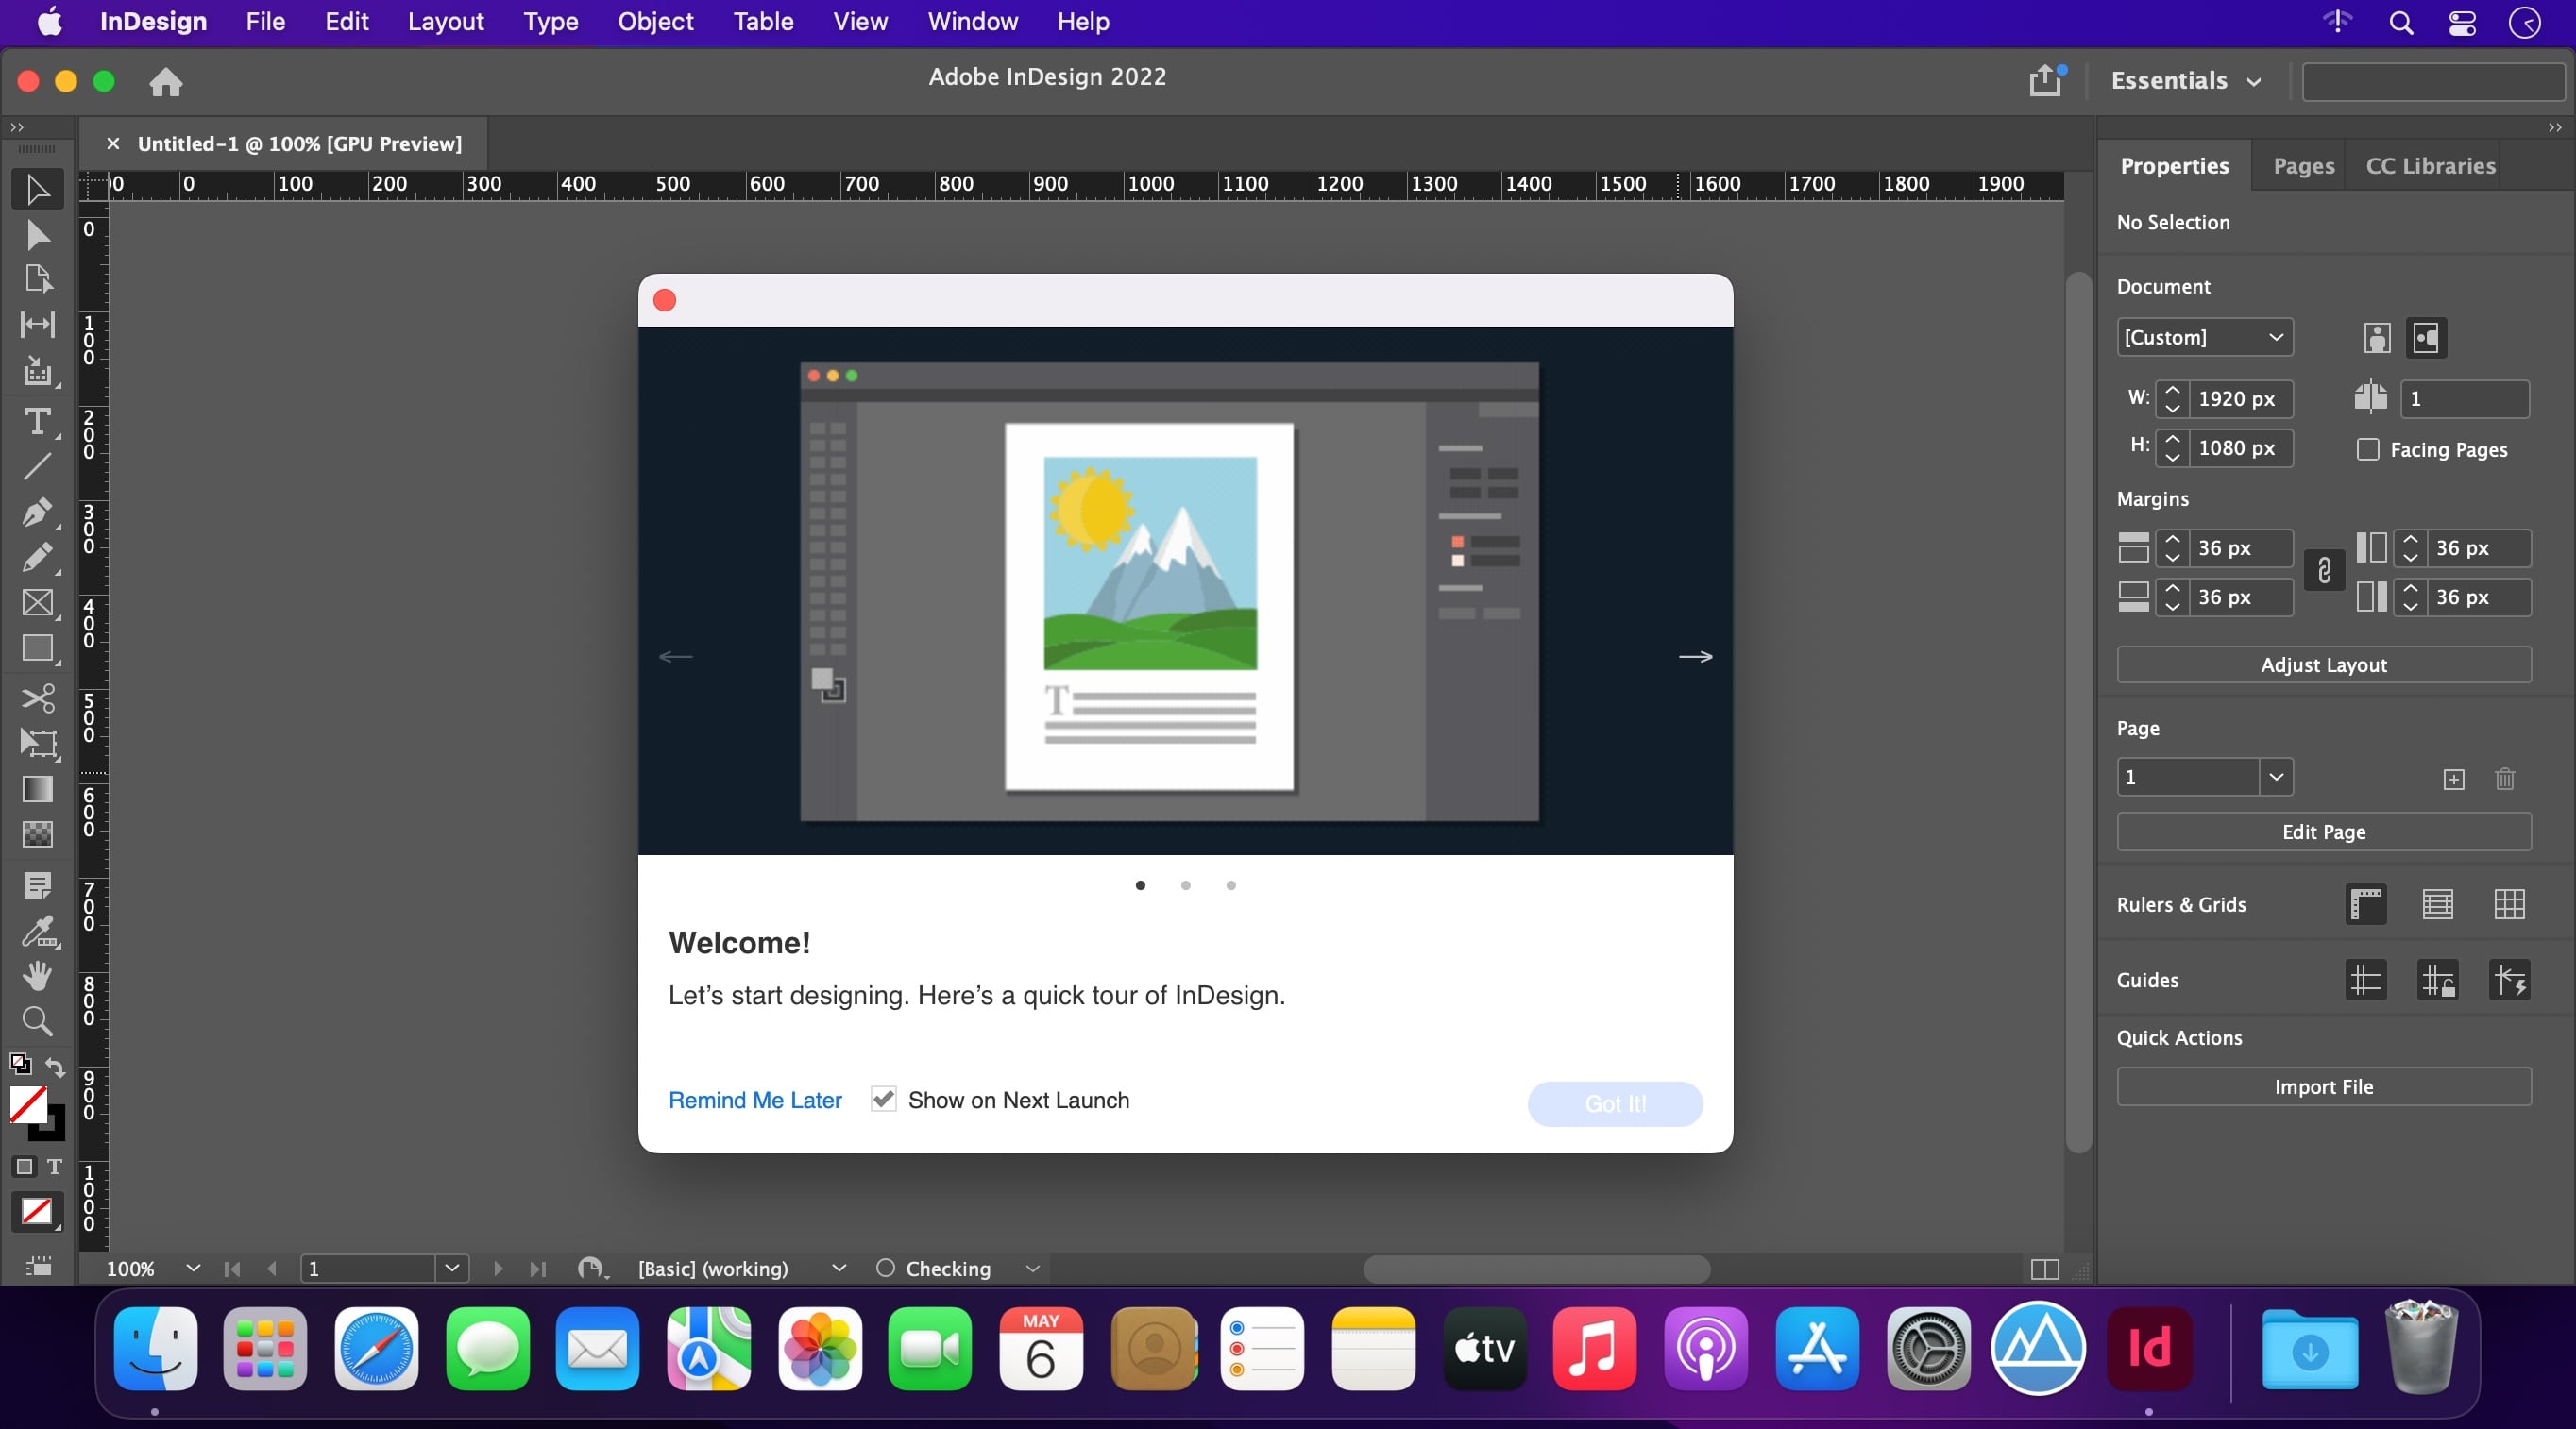This screenshot has width=2576, height=1429.
Task: Click the Share document icon
Action: pyautogui.click(x=2046, y=80)
